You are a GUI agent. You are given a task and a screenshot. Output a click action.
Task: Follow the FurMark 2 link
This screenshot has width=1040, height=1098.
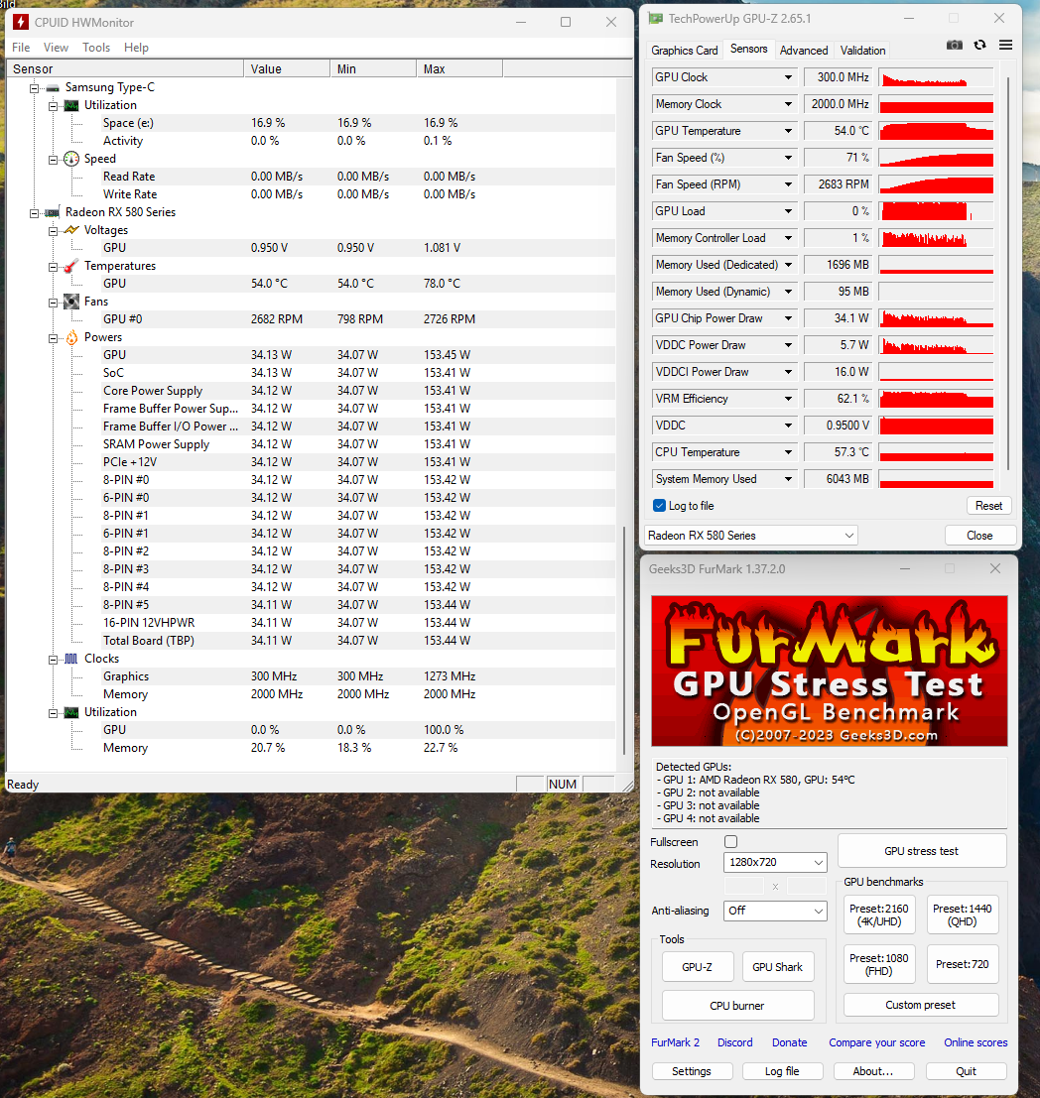(x=675, y=1042)
